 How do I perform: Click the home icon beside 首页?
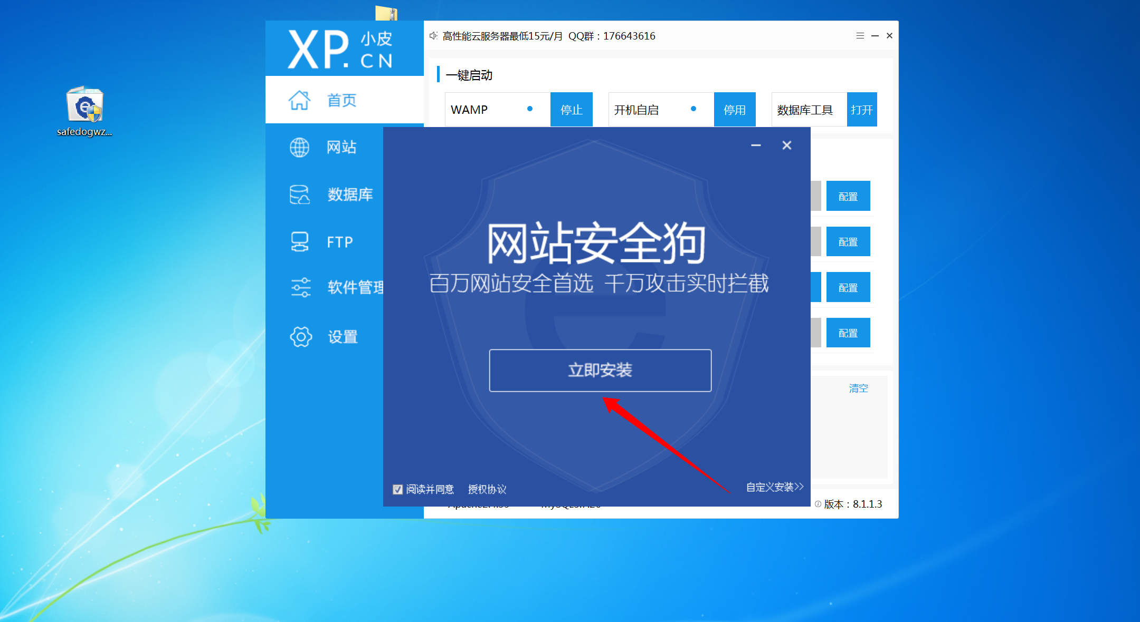tap(299, 100)
